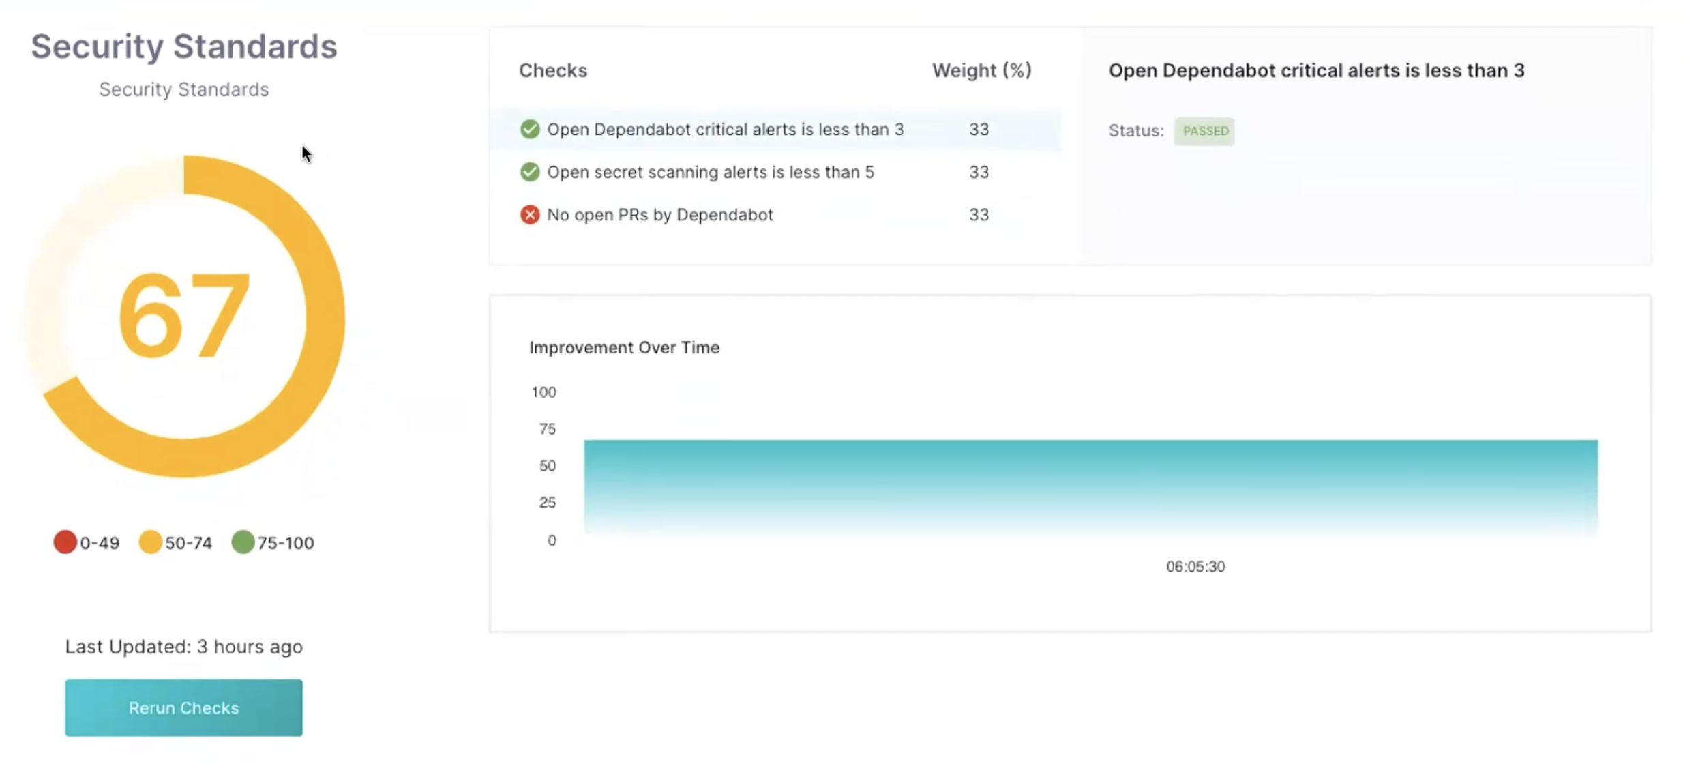Click the Last Updated 3 hours ago text

(x=183, y=647)
